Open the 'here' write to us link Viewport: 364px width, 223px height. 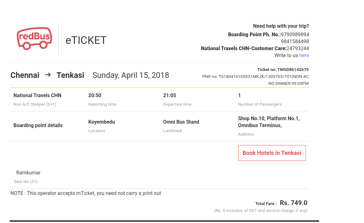[x=304, y=56]
